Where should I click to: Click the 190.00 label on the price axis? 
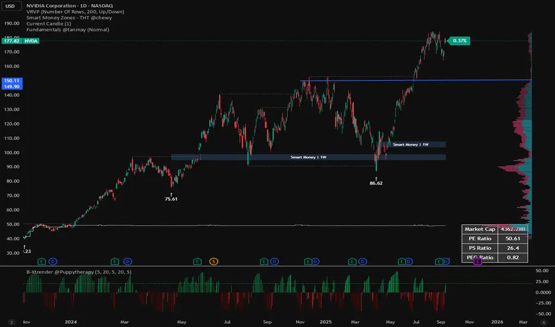12,23
